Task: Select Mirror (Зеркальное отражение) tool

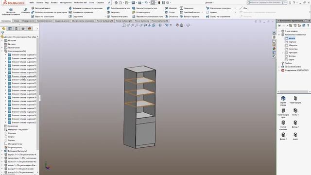Action: click(x=82, y=12)
